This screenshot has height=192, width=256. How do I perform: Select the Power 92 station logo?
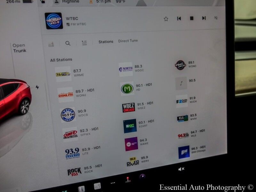pyautogui.click(x=70, y=134)
